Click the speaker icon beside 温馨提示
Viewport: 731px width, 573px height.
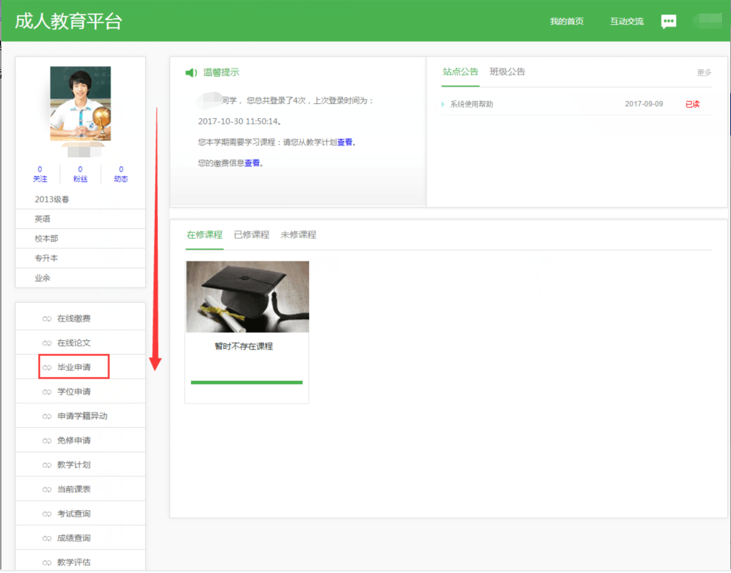pyautogui.click(x=191, y=72)
